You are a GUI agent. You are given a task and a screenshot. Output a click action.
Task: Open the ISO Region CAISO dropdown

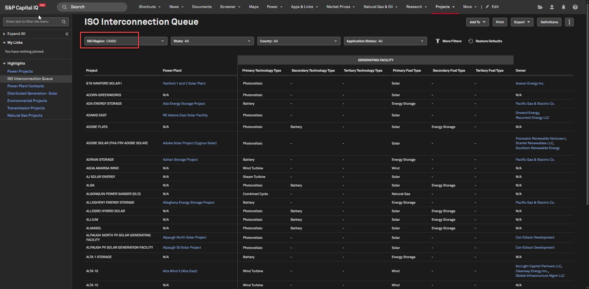(x=125, y=41)
